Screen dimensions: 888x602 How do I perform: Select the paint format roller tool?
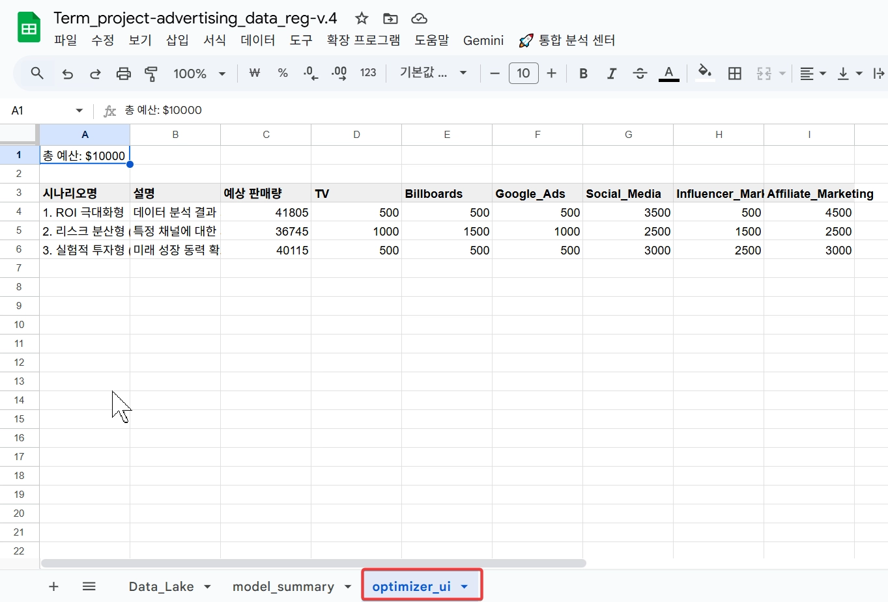[x=151, y=74]
